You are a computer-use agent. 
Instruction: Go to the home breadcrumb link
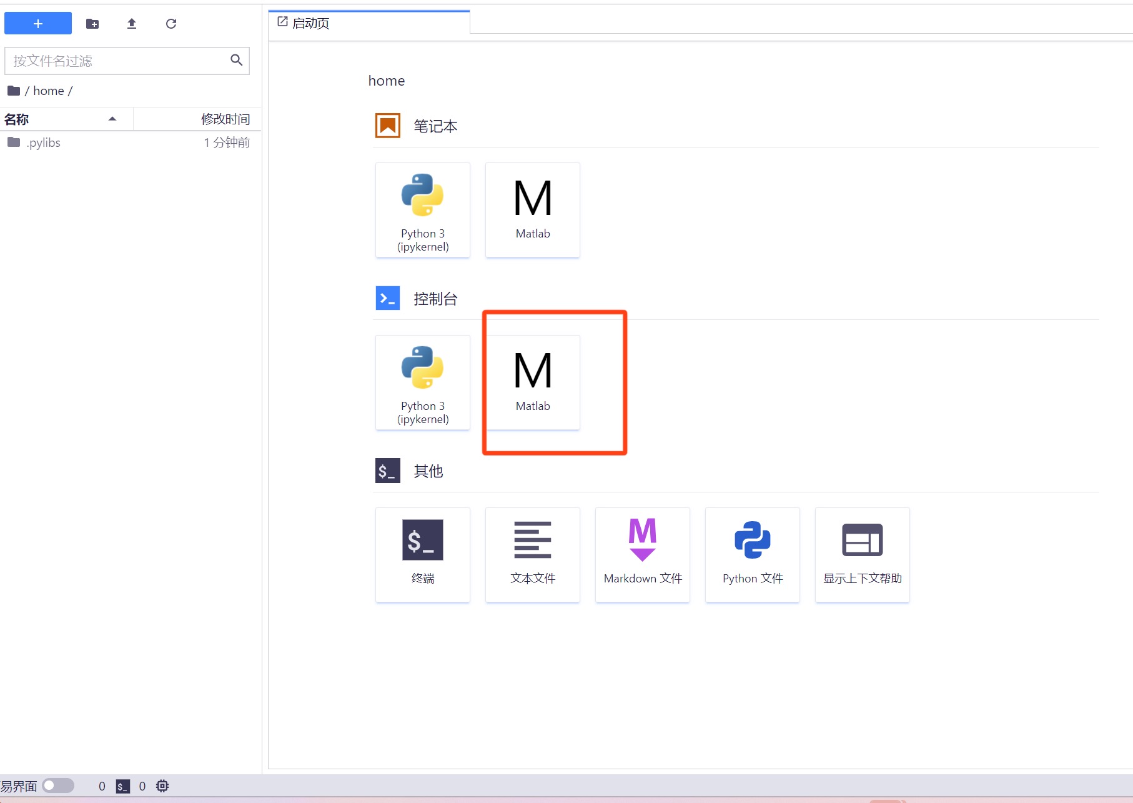pyautogui.click(x=48, y=91)
